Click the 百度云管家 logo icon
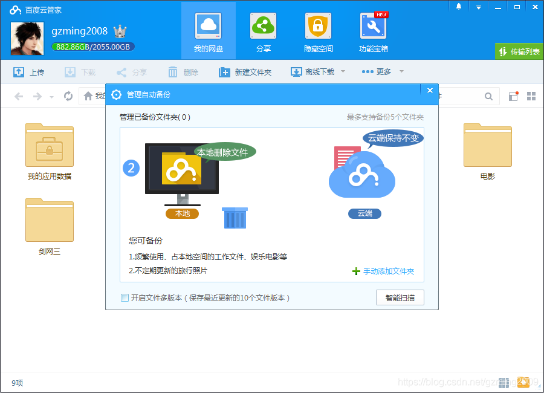Viewport: 544px width, 393px height. (15, 10)
